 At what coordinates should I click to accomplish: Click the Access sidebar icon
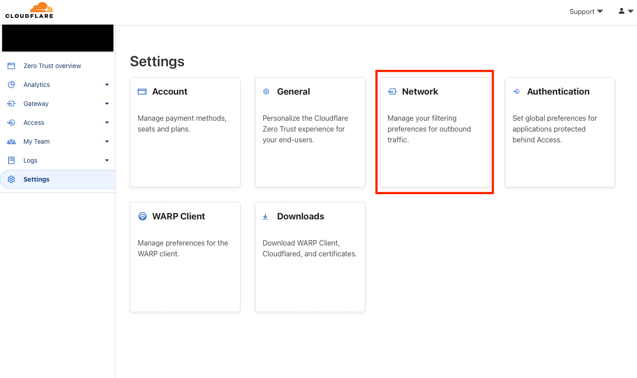pos(11,123)
